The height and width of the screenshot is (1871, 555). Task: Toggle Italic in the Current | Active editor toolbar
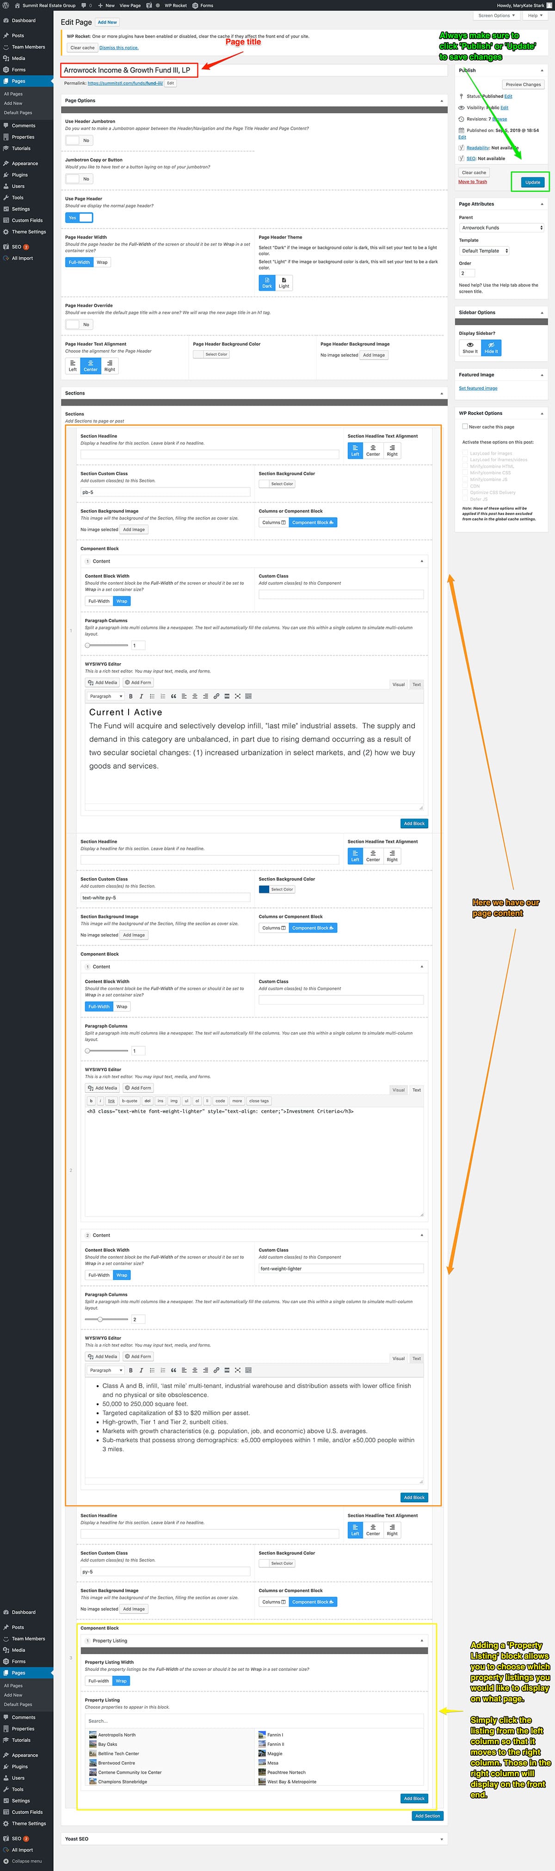point(141,696)
